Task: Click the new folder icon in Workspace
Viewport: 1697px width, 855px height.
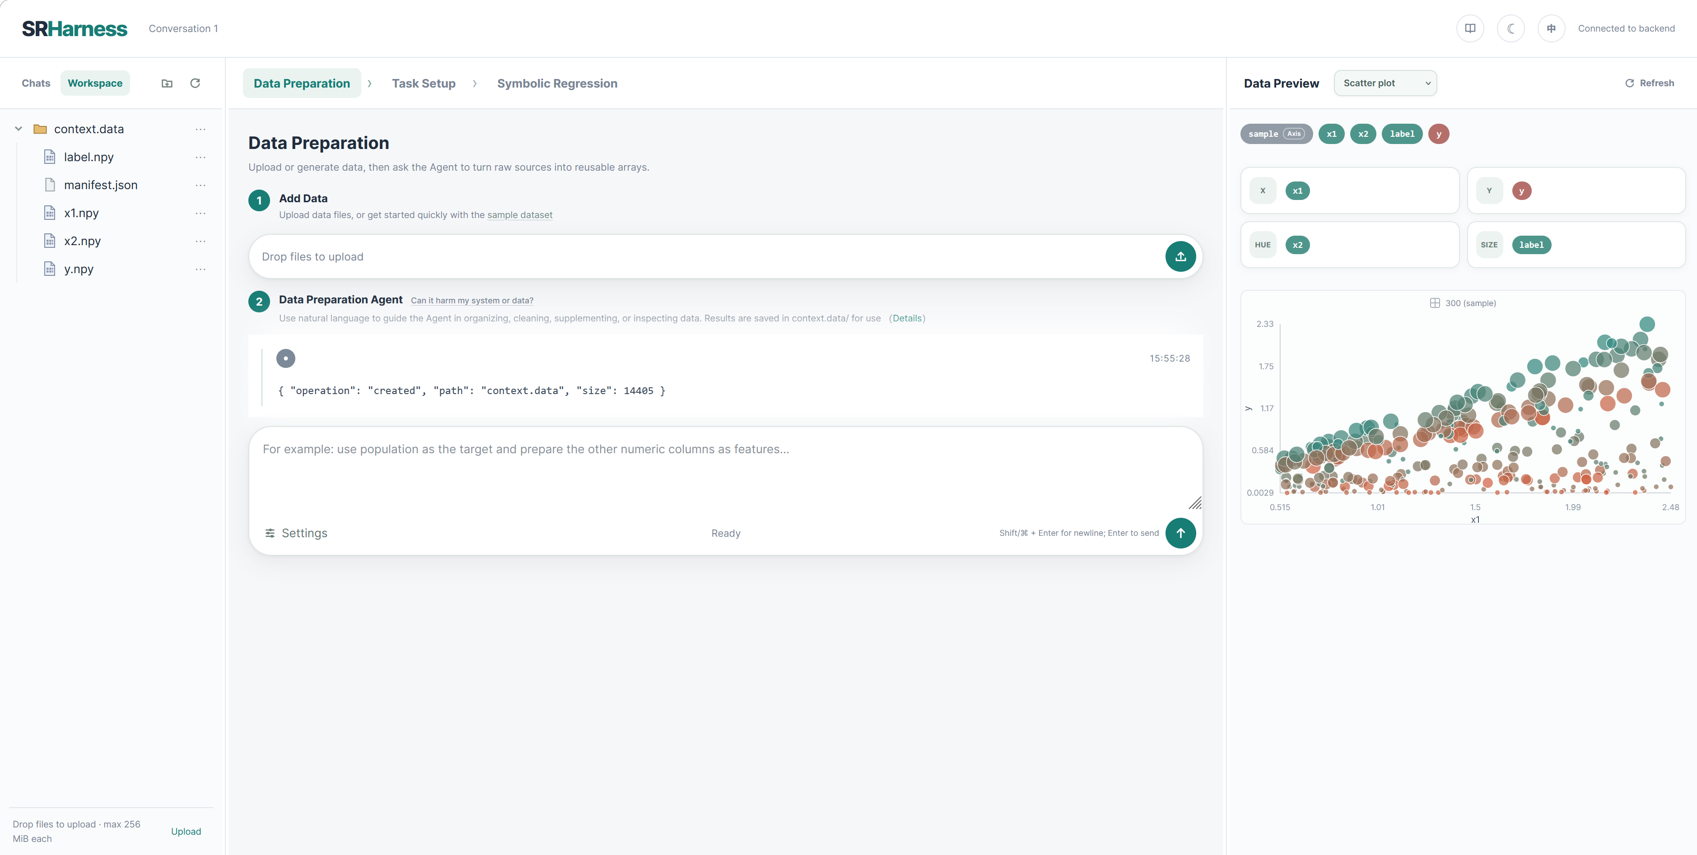Action: coord(167,83)
